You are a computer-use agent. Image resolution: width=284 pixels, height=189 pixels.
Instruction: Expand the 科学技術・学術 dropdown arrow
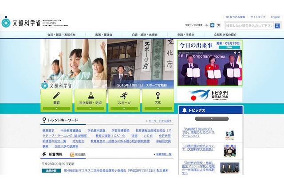click(x=90, y=108)
